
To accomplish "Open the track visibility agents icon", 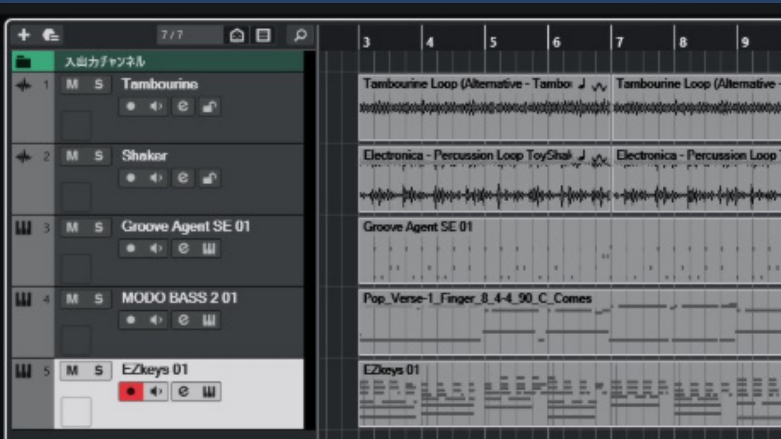I will [x=237, y=35].
